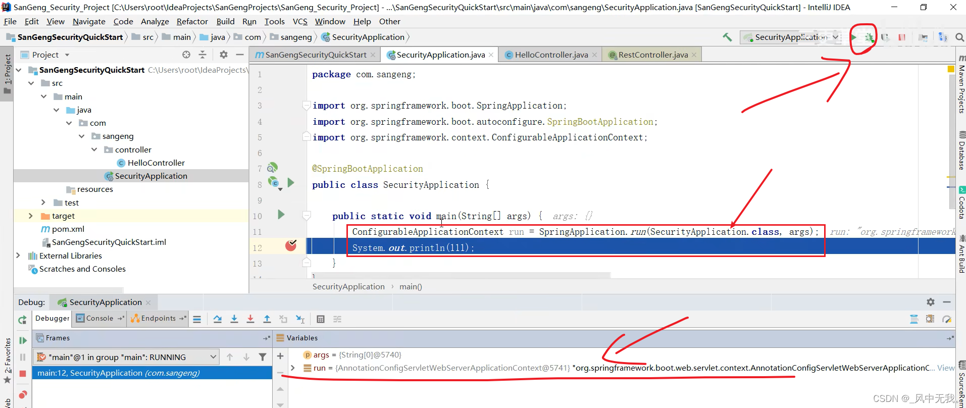966x408 pixels.
Task: Click the Evaluate Expression calculator icon
Action: click(320, 319)
